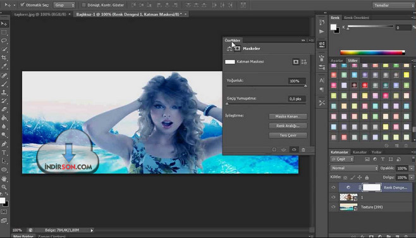Open Dolgu slider dropdown arrow
The image size is (416, 238).
[412, 177]
